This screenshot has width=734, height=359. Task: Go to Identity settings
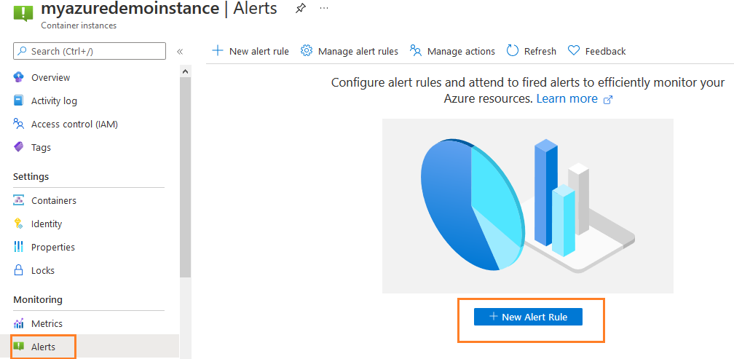point(47,224)
